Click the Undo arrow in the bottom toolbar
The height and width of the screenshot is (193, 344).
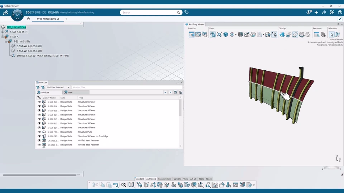click(116, 185)
